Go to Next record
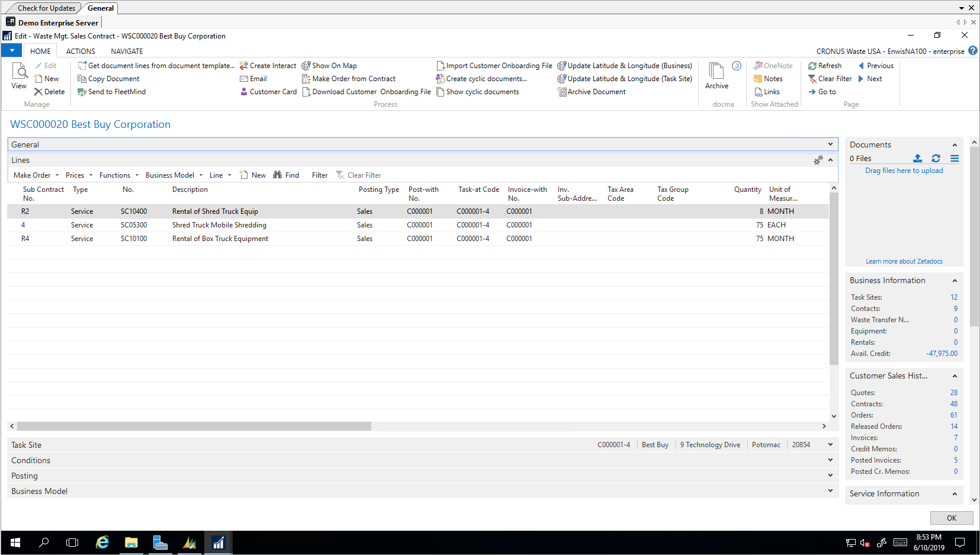980x555 pixels. pos(869,79)
